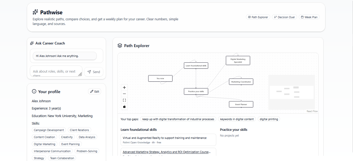353x161 pixels.
Task: Switch to the Decision Duel tab
Action: tap(284, 17)
